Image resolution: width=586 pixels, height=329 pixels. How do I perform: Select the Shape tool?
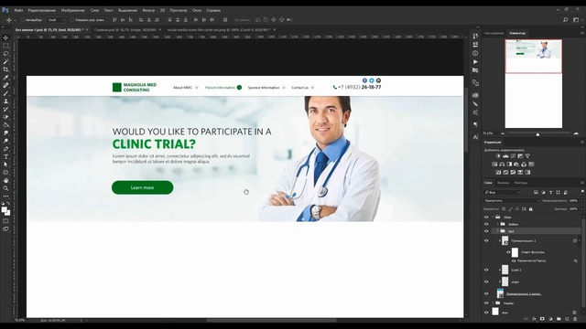pyautogui.click(x=5, y=173)
